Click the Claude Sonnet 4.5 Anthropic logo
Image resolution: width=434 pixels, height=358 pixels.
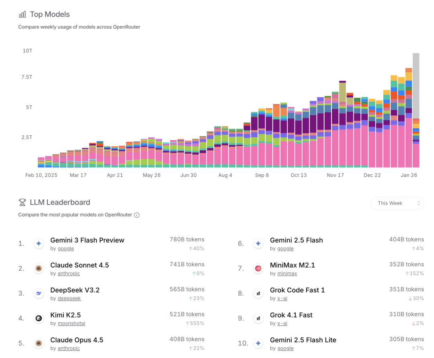[39, 268]
